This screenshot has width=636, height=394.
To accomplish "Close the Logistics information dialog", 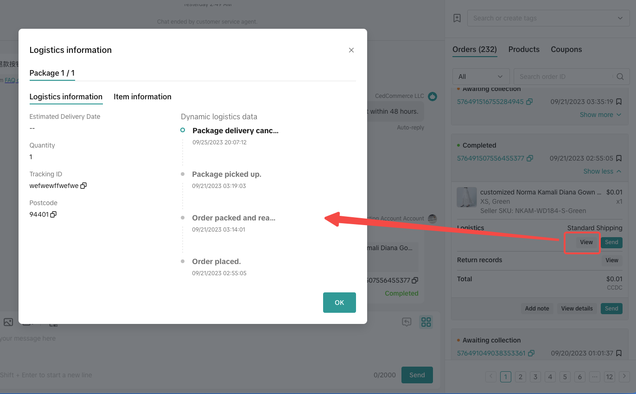I will 351,50.
